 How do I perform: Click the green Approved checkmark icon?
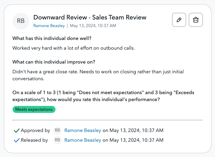pos(16,131)
